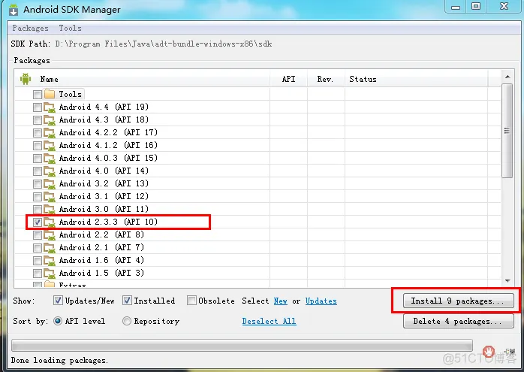The height and width of the screenshot is (372, 524).
Task: Check the Android 4.3 (API 18) checkbox
Action: click(38, 119)
